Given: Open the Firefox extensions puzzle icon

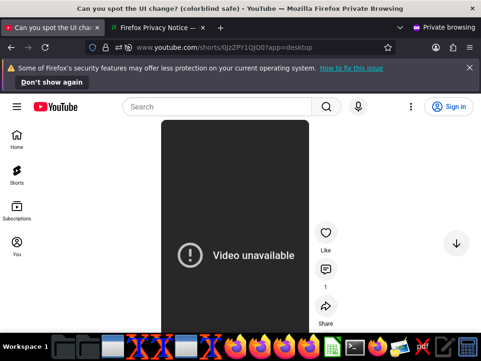Looking at the screenshot, I should click(453, 47).
